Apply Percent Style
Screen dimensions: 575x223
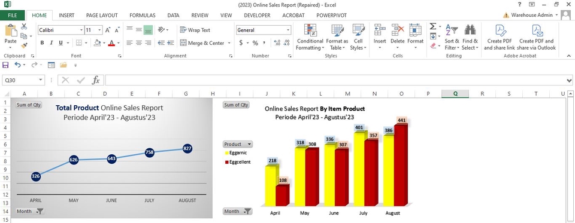pyautogui.click(x=255, y=43)
